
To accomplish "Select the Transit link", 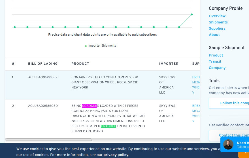I will tap(215, 62).
